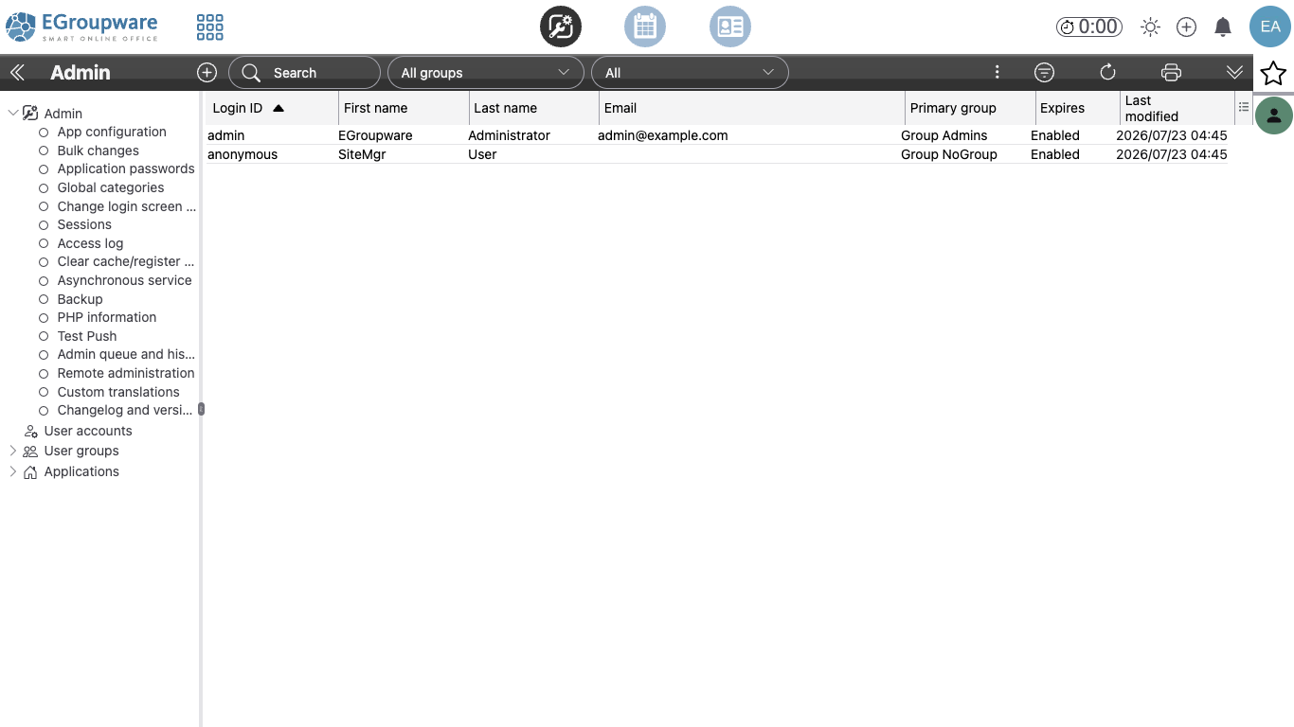Viewport: 1294px width, 727px height.
Task: Open Changelog and versions entry
Action: coord(125,410)
